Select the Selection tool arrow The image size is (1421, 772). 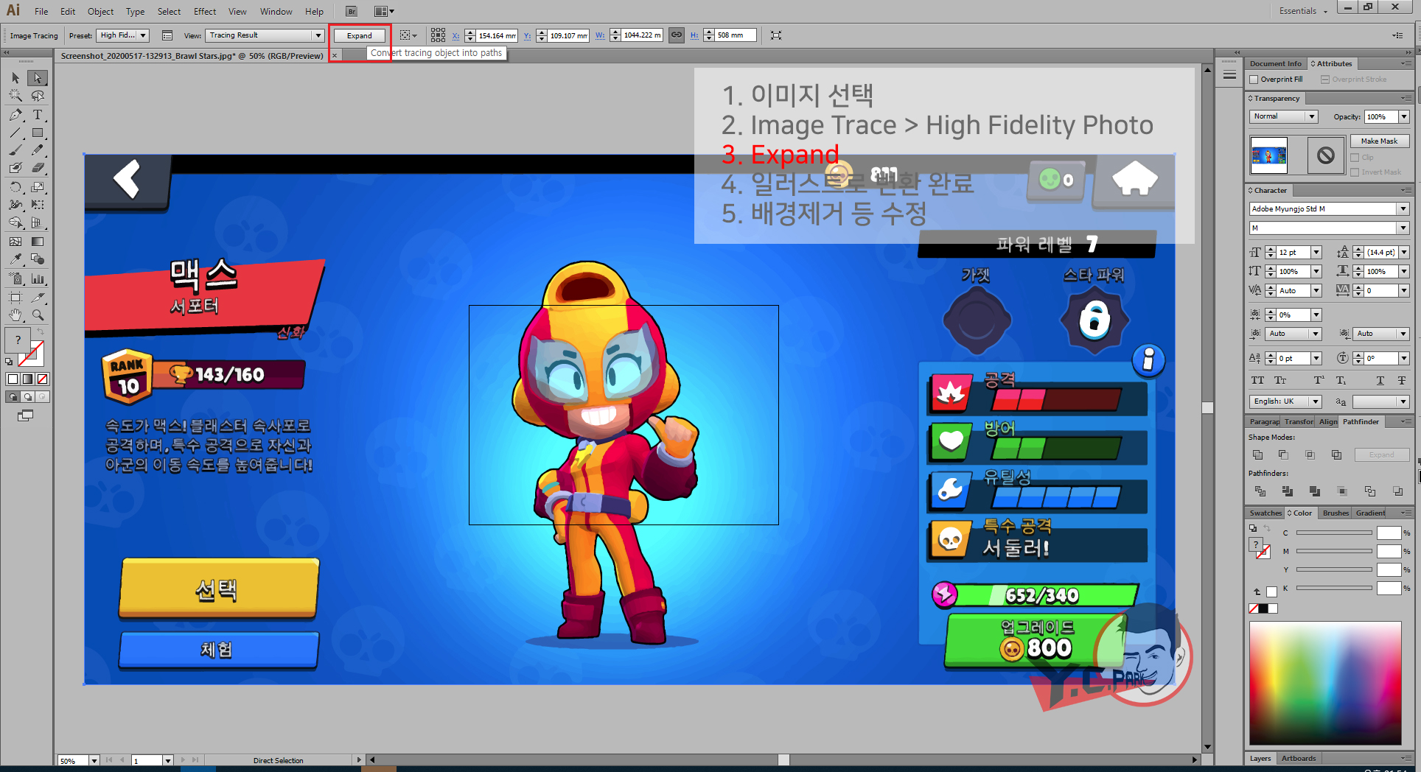(x=15, y=78)
